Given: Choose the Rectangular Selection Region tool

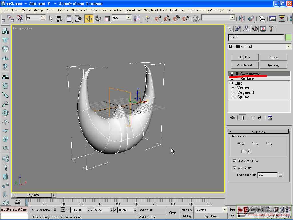Looking at the screenshot, I should (69, 19).
